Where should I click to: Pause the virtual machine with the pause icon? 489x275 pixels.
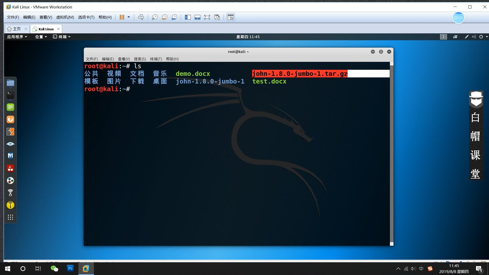(x=122, y=17)
